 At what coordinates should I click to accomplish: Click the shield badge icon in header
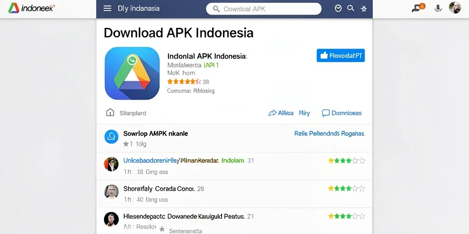coord(338,8)
